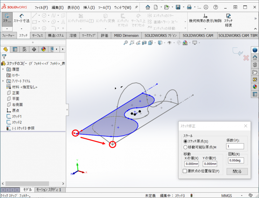Screen dimensions: 259x198
Task: Open the PropertyManager tab icon
Action: pos(15,49)
